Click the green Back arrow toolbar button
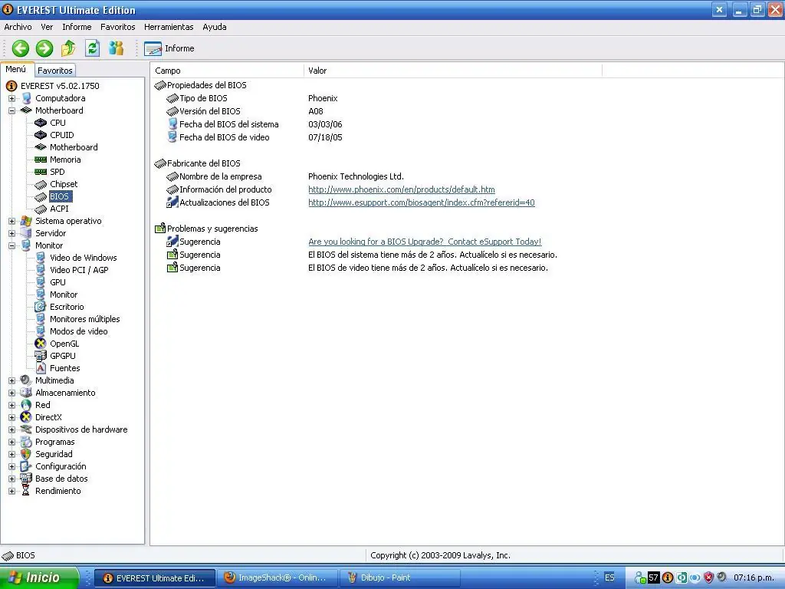 [x=21, y=48]
